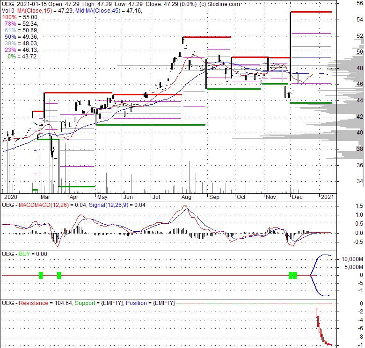This screenshot has height=348, width=365.
Task: Click the 'Jul' month label on the time axis
Action: click(x=156, y=197)
